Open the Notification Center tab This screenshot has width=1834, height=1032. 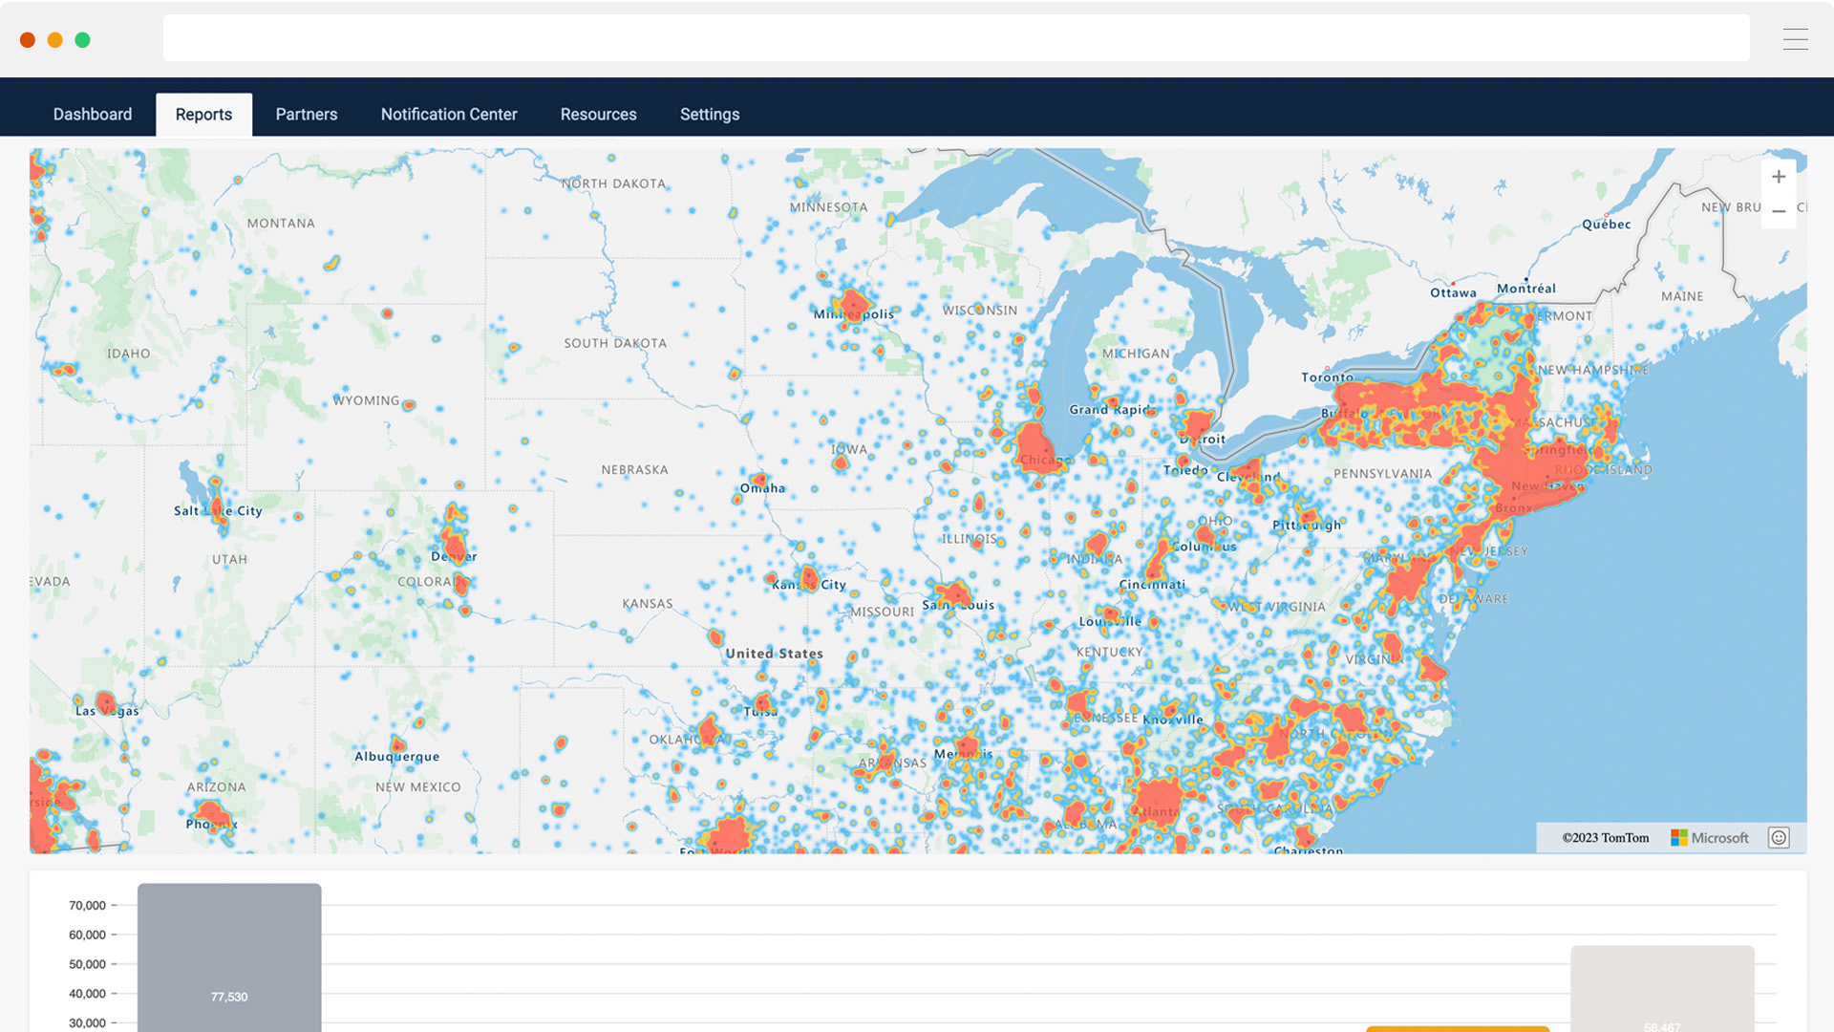point(449,115)
